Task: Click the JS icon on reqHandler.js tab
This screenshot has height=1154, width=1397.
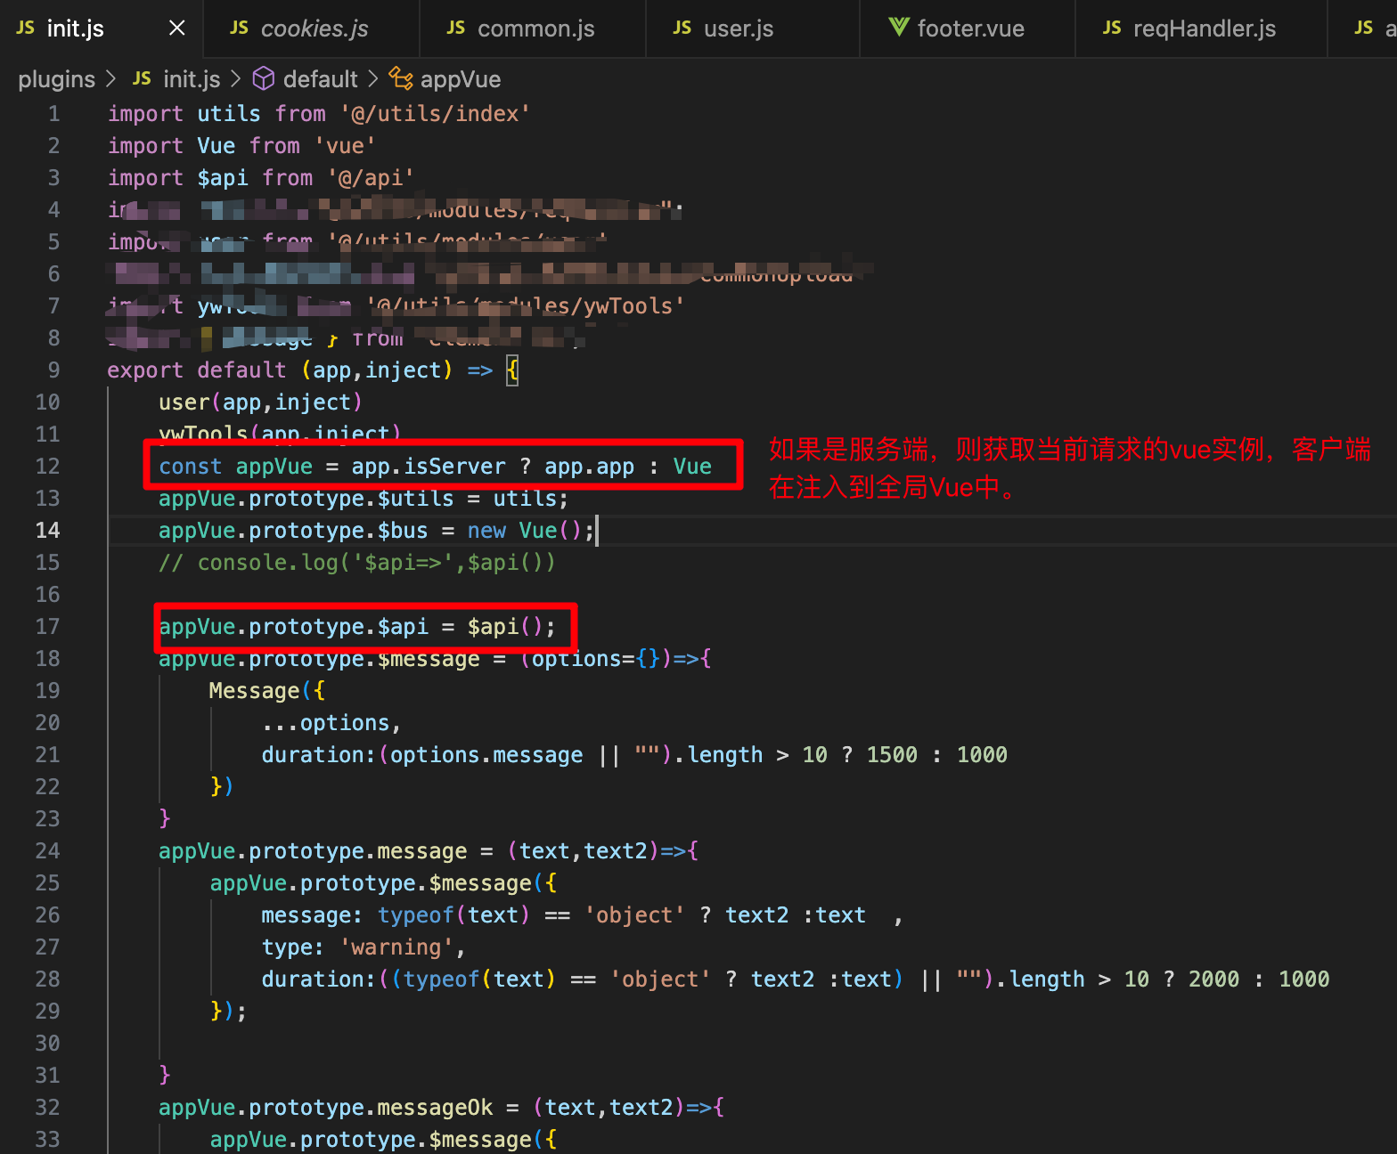Action: 1112,28
